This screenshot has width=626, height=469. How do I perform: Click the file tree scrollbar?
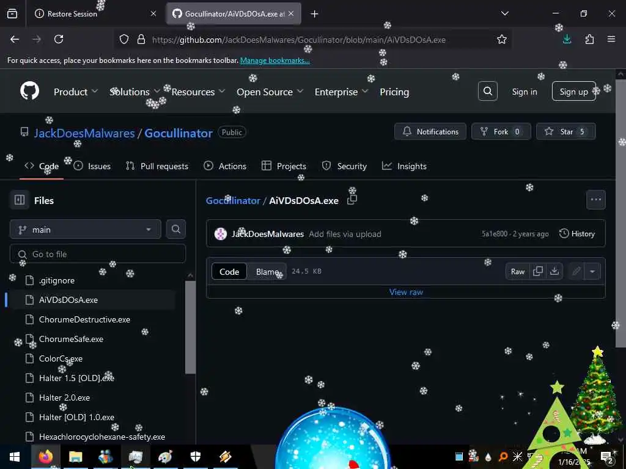coord(191,327)
